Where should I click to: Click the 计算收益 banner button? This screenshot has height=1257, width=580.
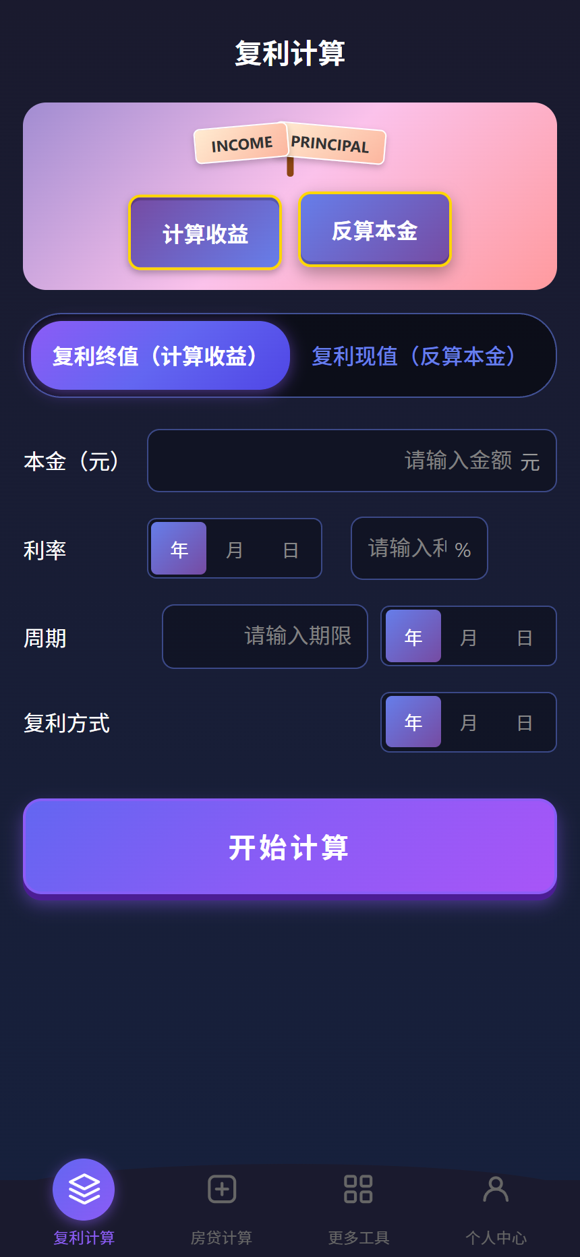coord(205,232)
